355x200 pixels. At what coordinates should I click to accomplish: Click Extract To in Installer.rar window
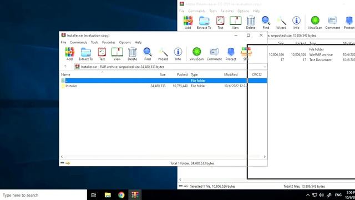click(x=85, y=54)
